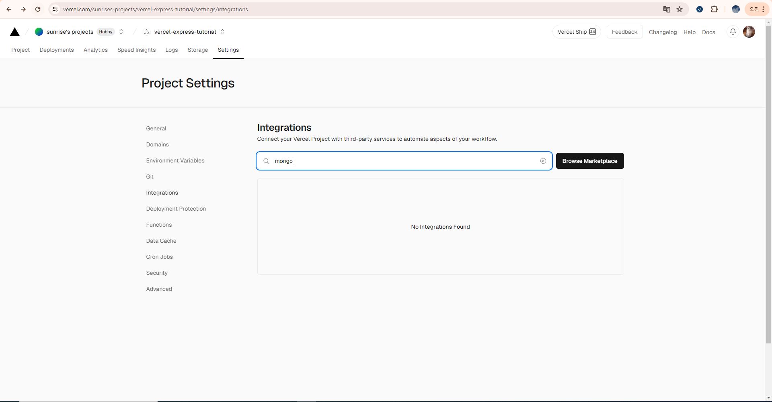
Task: Open the Storage tab
Action: (198, 50)
